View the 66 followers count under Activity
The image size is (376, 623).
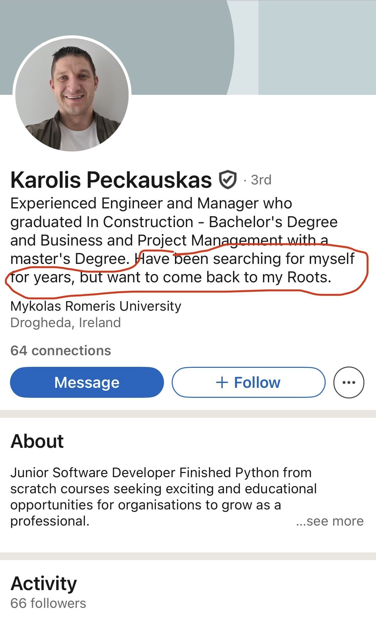click(x=48, y=603)
